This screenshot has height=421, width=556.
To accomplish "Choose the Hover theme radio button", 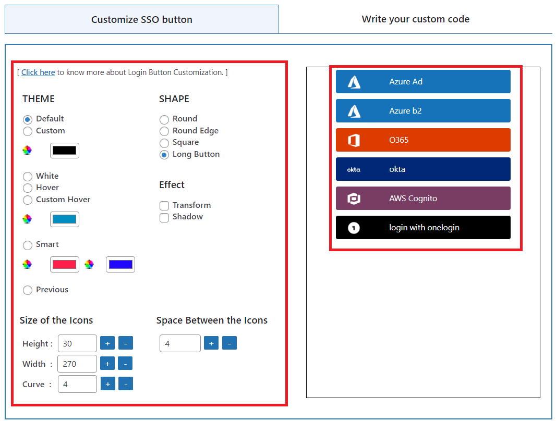I will point(28,188).
